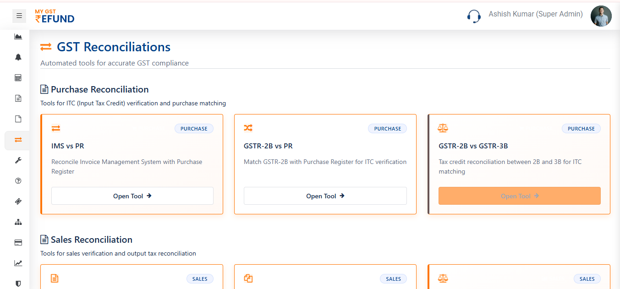Open Tool for IMS vs PR
The image size is (620, 289).
pos(132,196)
